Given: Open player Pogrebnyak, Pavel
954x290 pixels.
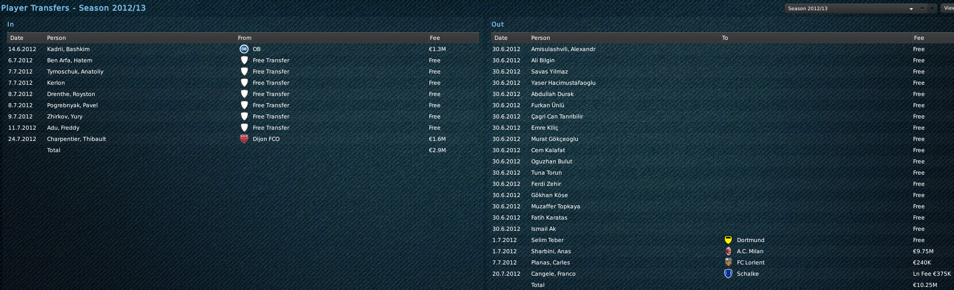Looking at the screenshot, I should (72, 105).
